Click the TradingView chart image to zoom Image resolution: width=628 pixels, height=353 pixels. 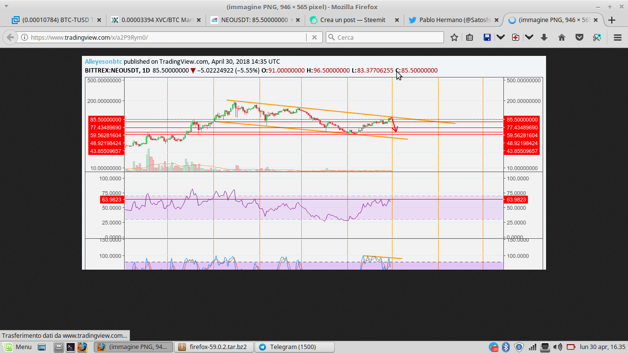314,163
